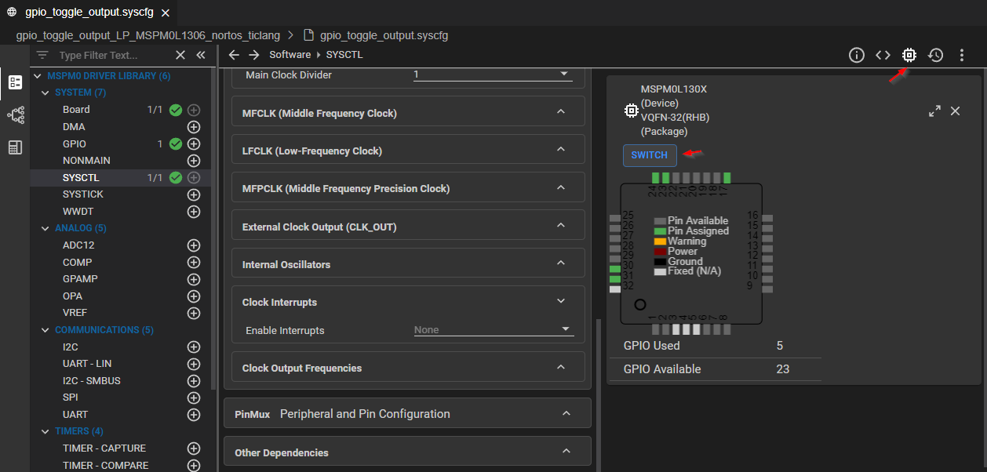Navigate back with left arrow

[234, 55]
